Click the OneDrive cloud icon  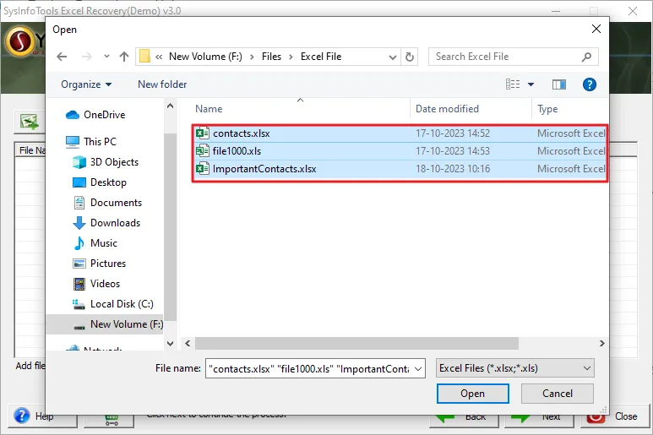73,115
